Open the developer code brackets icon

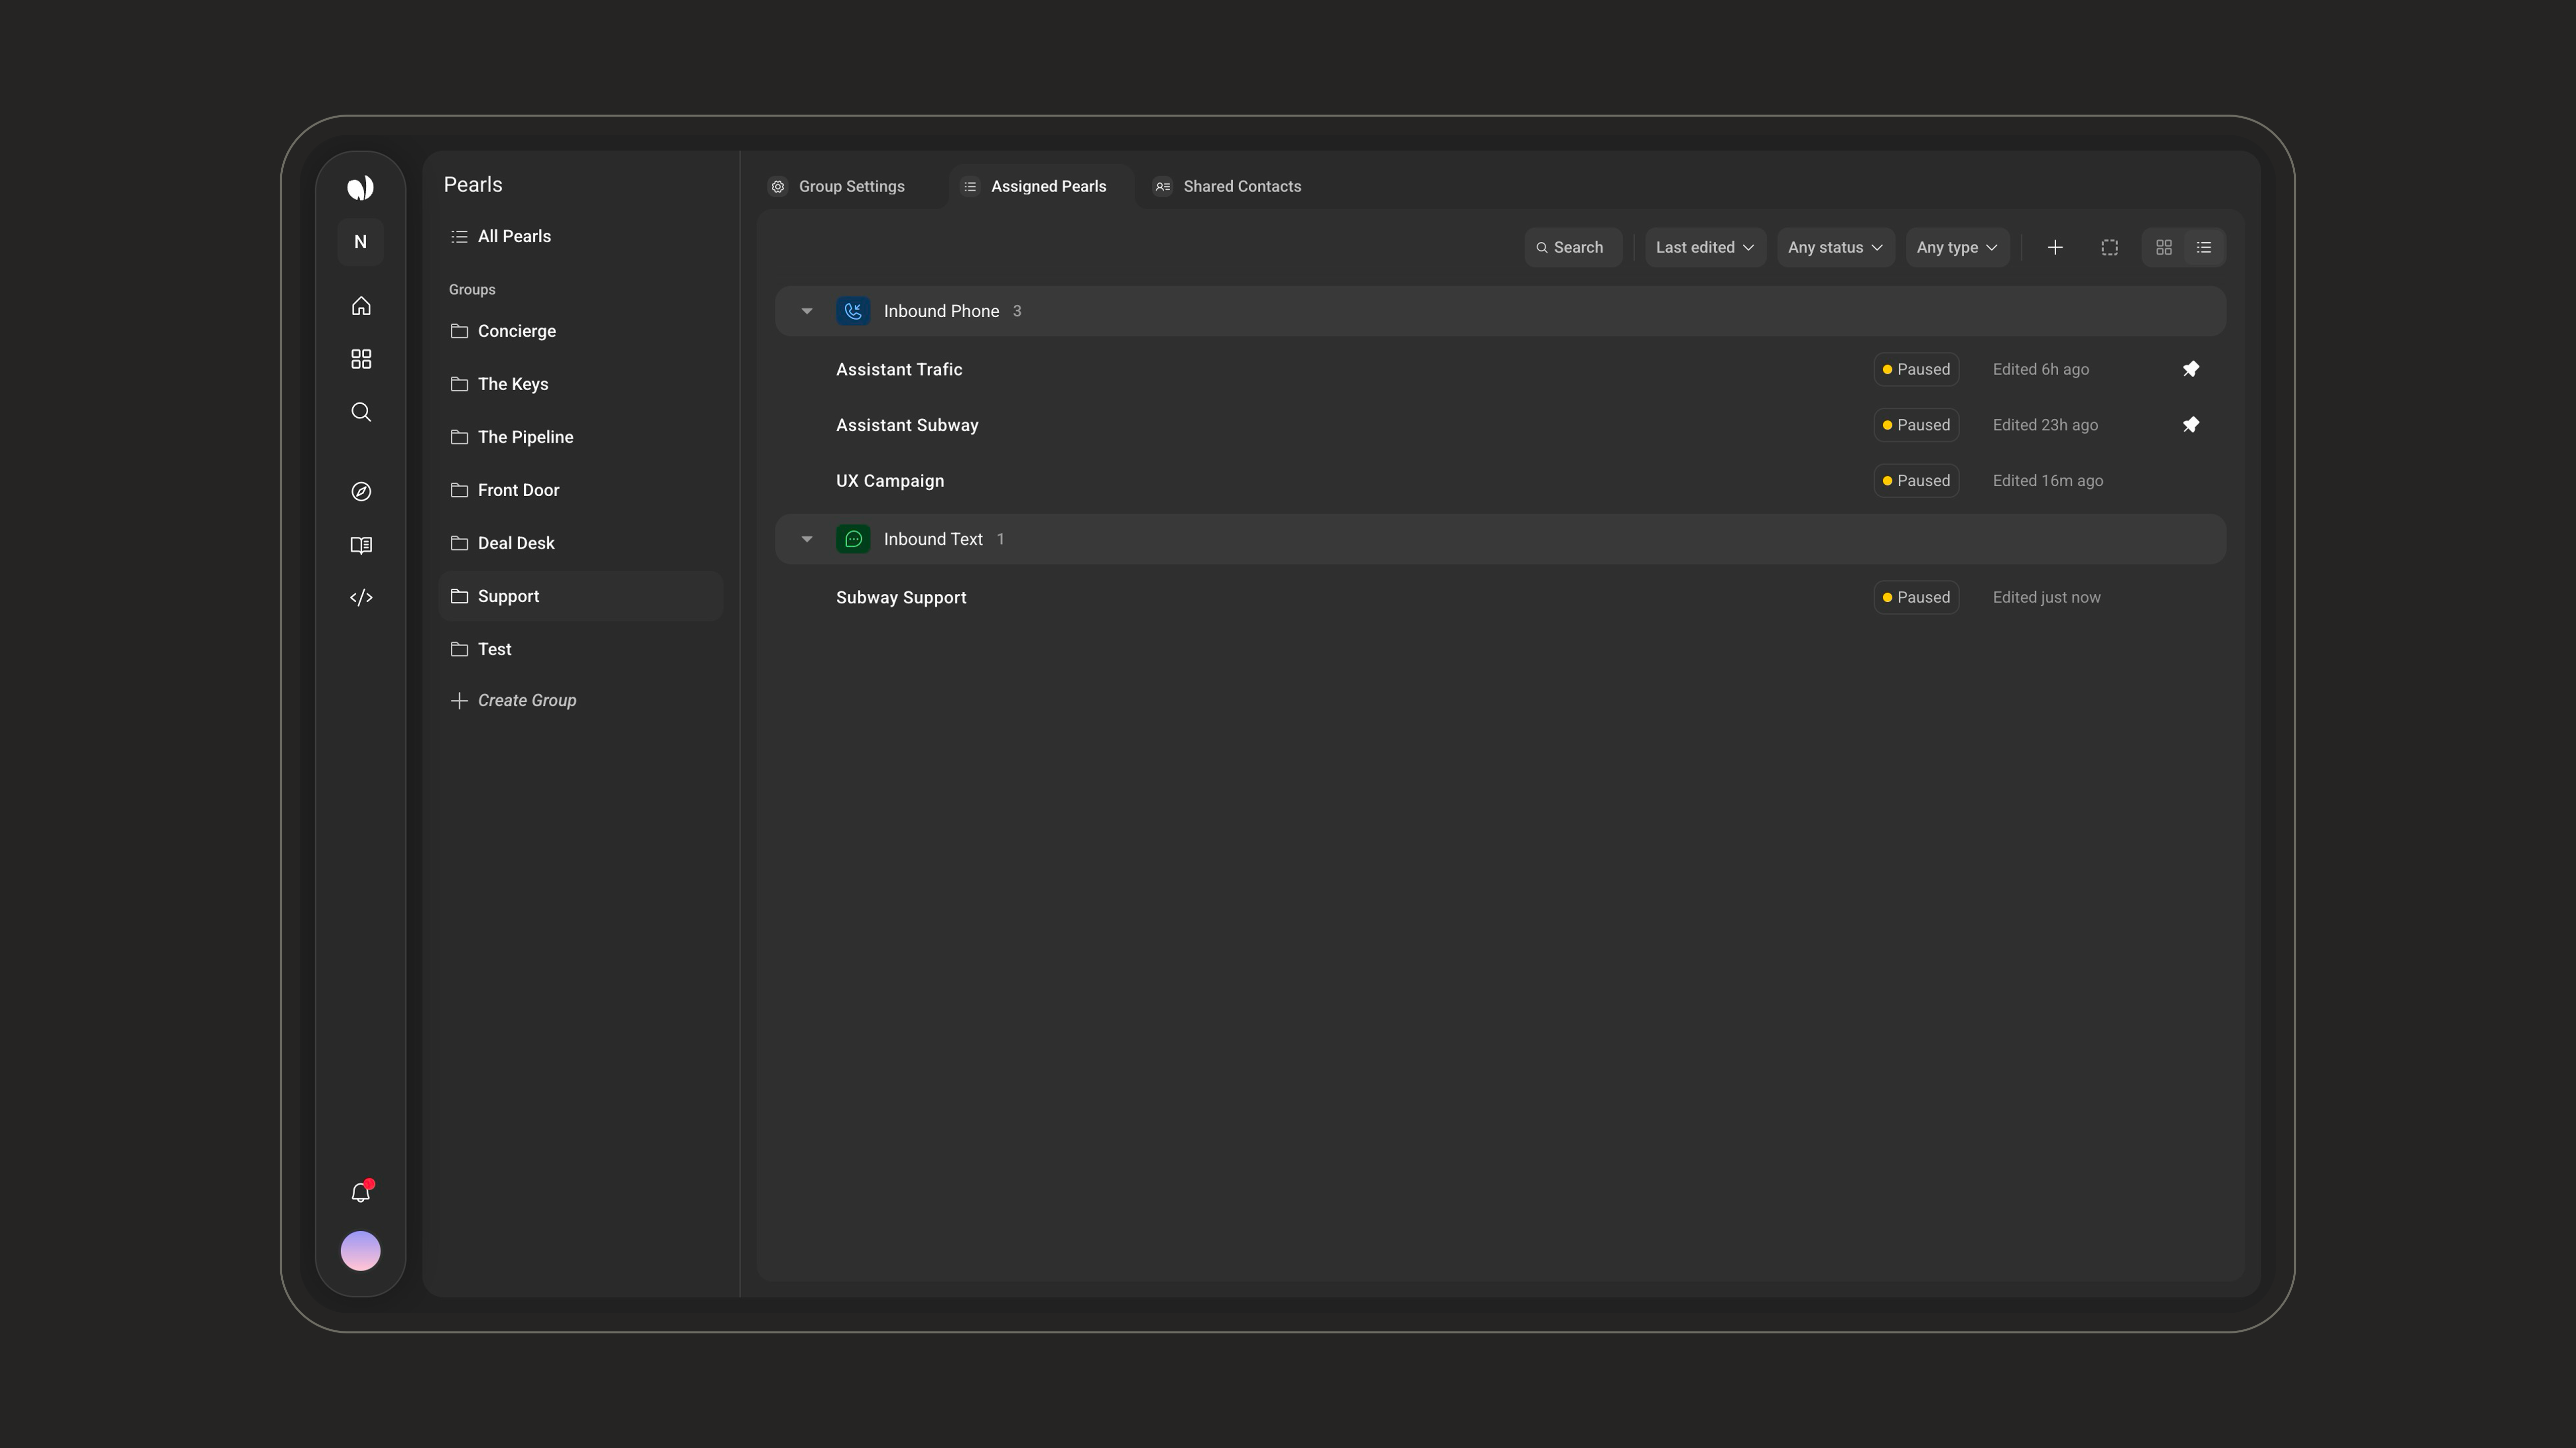click(x=361, y=598)
